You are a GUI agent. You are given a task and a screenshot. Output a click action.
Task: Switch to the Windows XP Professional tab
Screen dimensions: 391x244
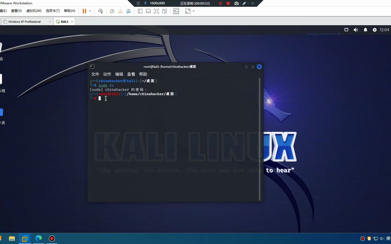[27, 22]
